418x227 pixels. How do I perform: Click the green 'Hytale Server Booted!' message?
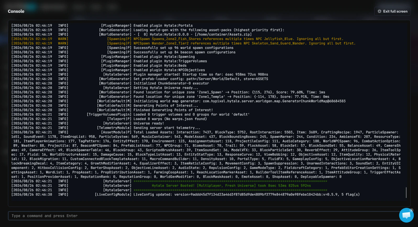pyautogui.click(x=231, y=186)
